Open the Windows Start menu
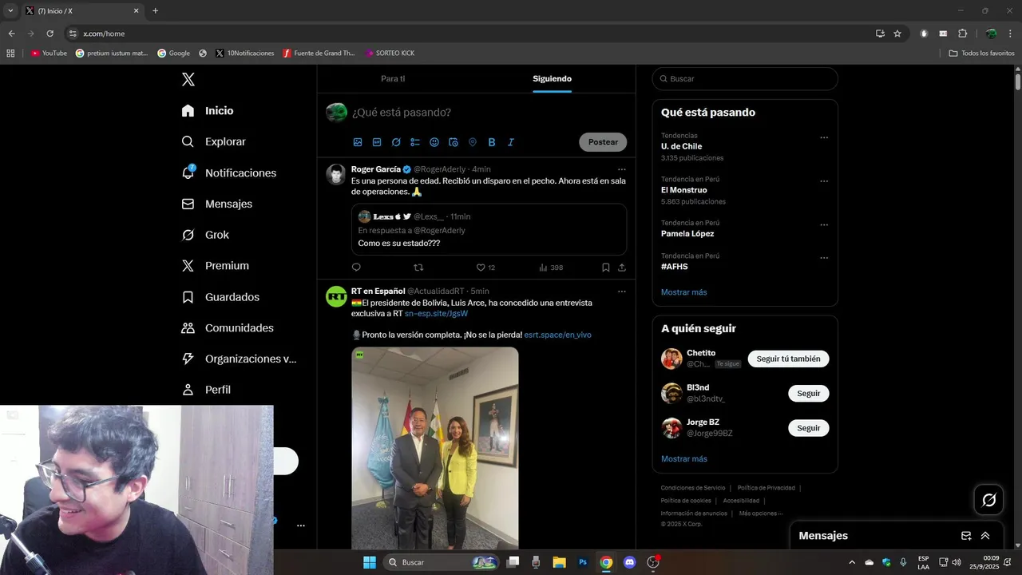Screen dimensions: 1022x575 (x=369, y=562)
